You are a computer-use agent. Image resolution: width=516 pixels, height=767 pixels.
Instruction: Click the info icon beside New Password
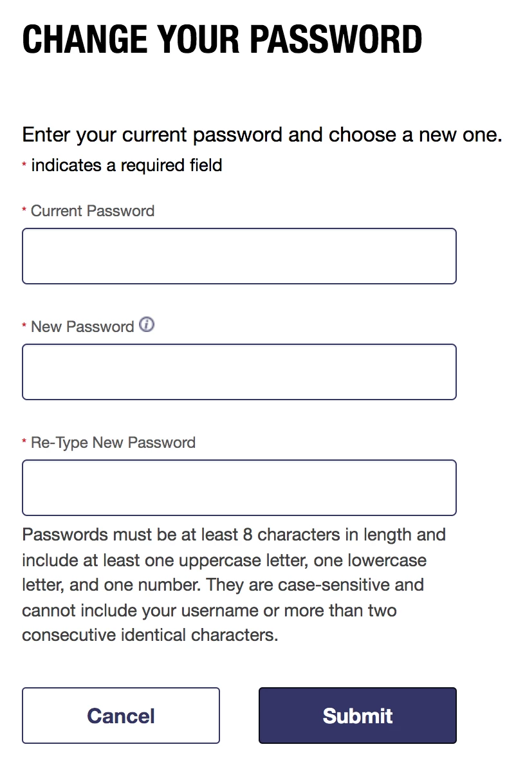tap(146, 324)
